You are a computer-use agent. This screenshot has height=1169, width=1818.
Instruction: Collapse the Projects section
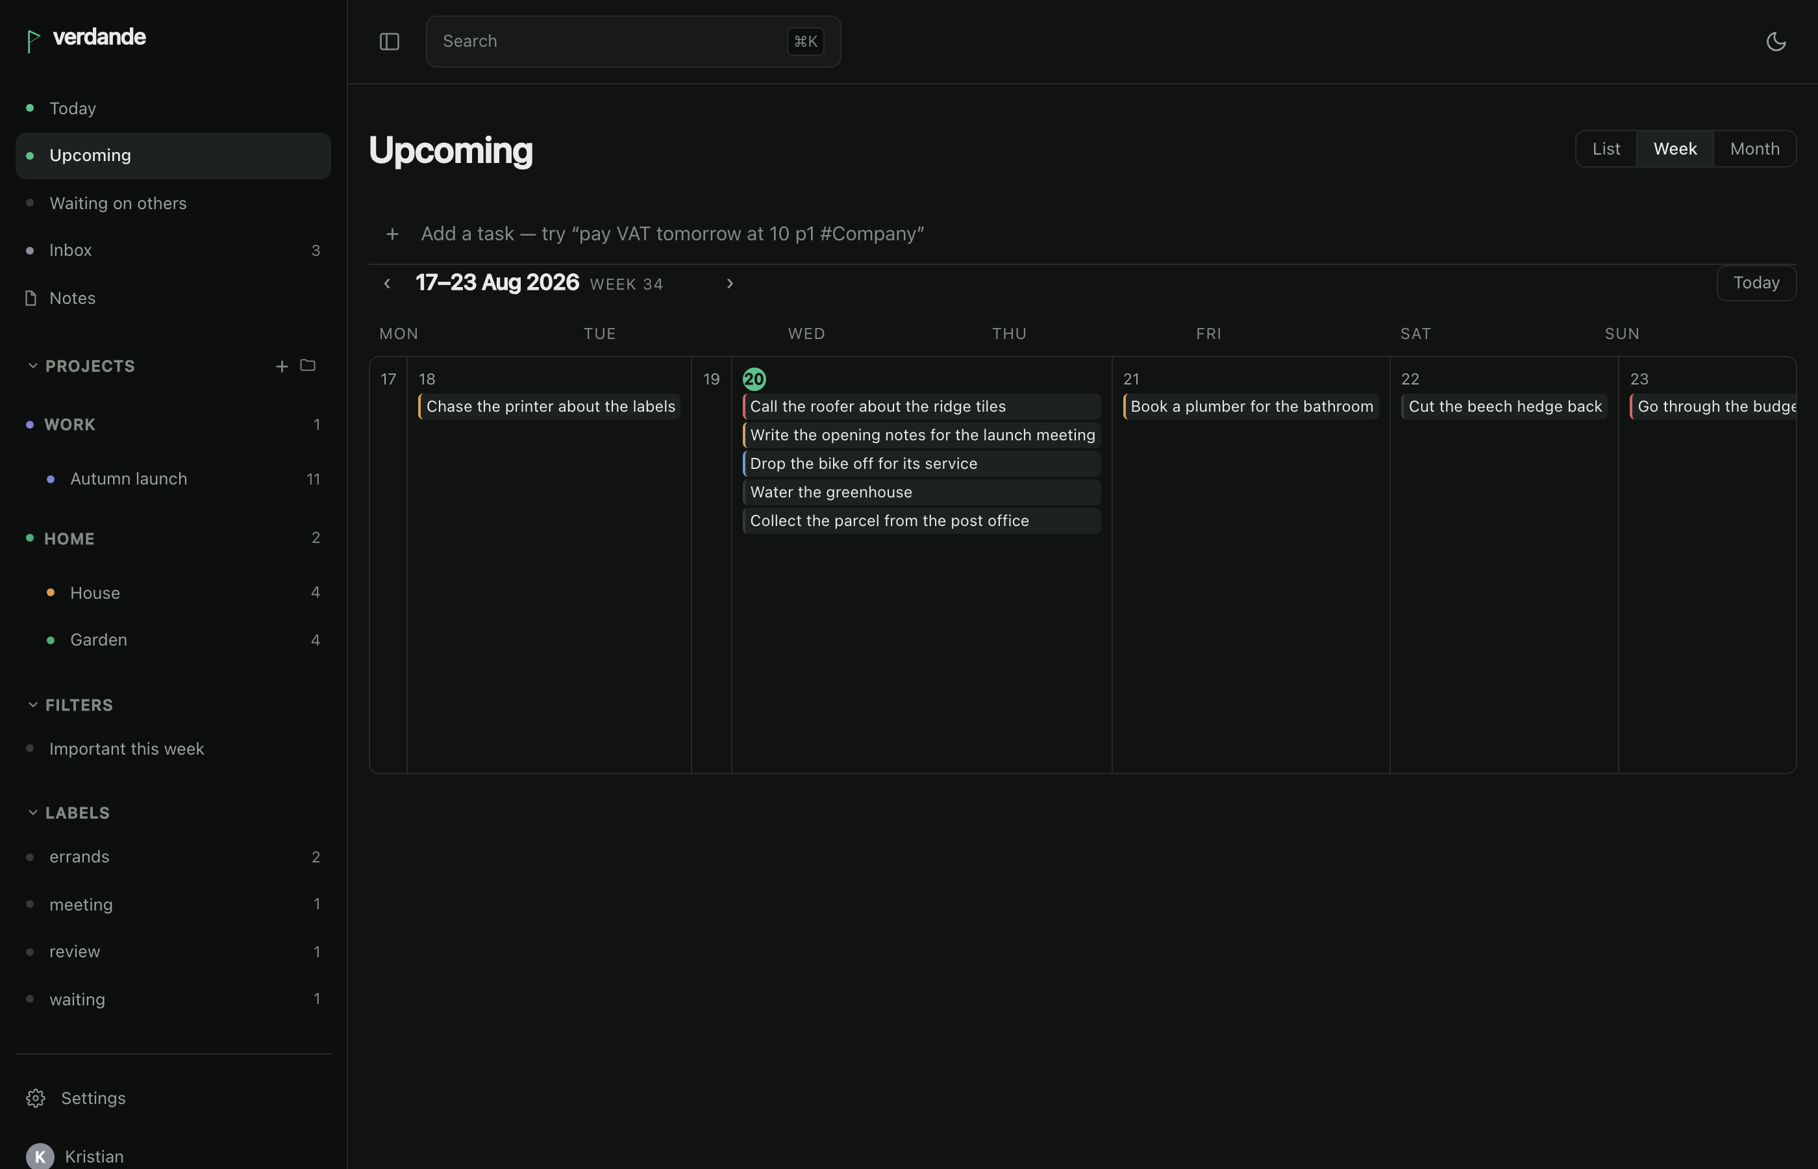[32, 366]
